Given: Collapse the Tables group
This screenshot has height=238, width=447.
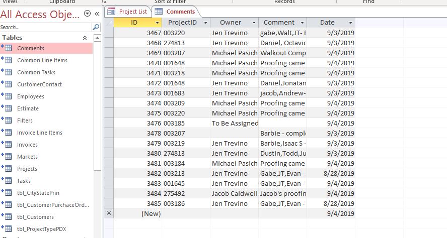Looking at the screenshot, I should [x=85, y=38].
